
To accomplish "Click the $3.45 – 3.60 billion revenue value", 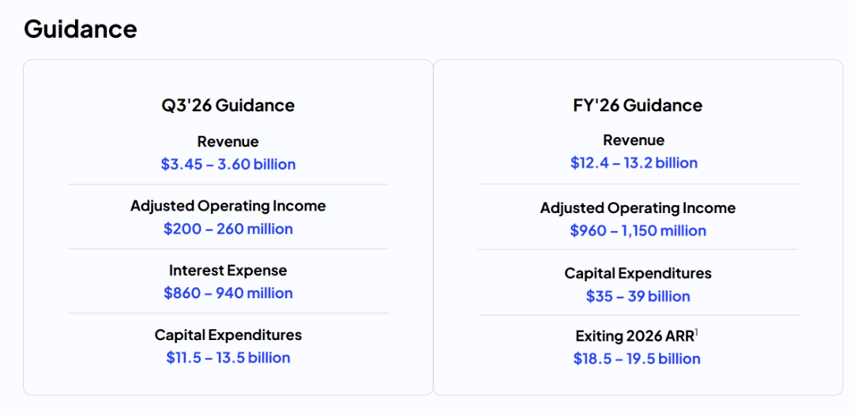I will (228, 165).
